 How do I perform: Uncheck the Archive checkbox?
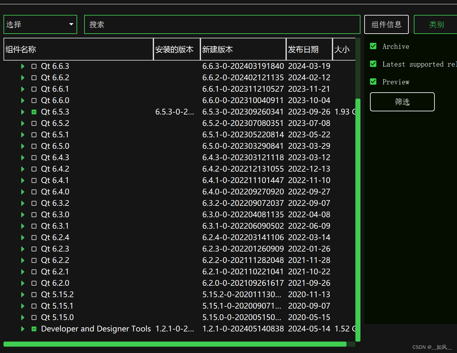[x=373, y=46]
